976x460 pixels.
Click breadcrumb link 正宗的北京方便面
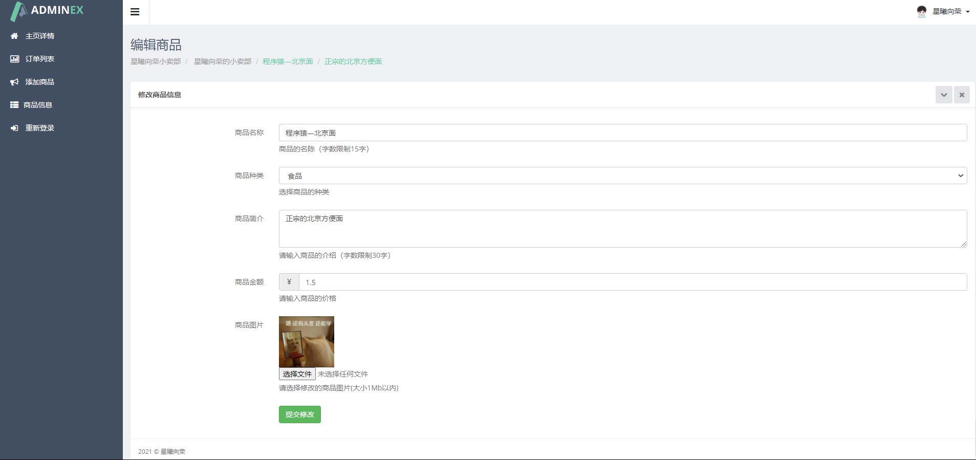353,61
